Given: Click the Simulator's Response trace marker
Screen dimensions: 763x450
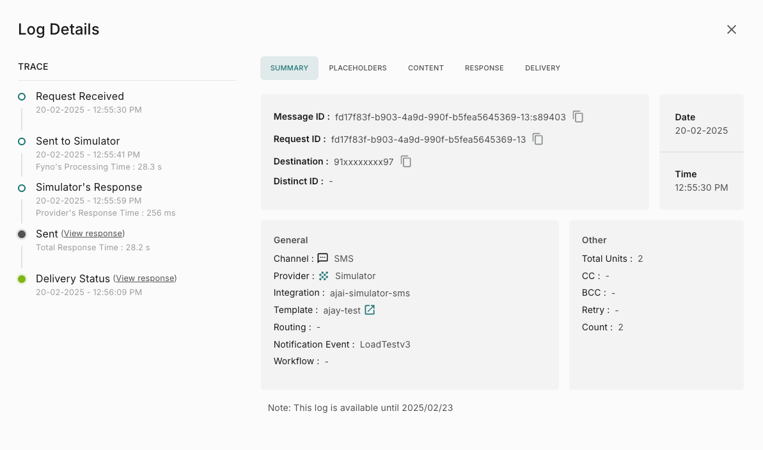Looking at the screenshot, I should pyautogui.click(x=22, y=188).
